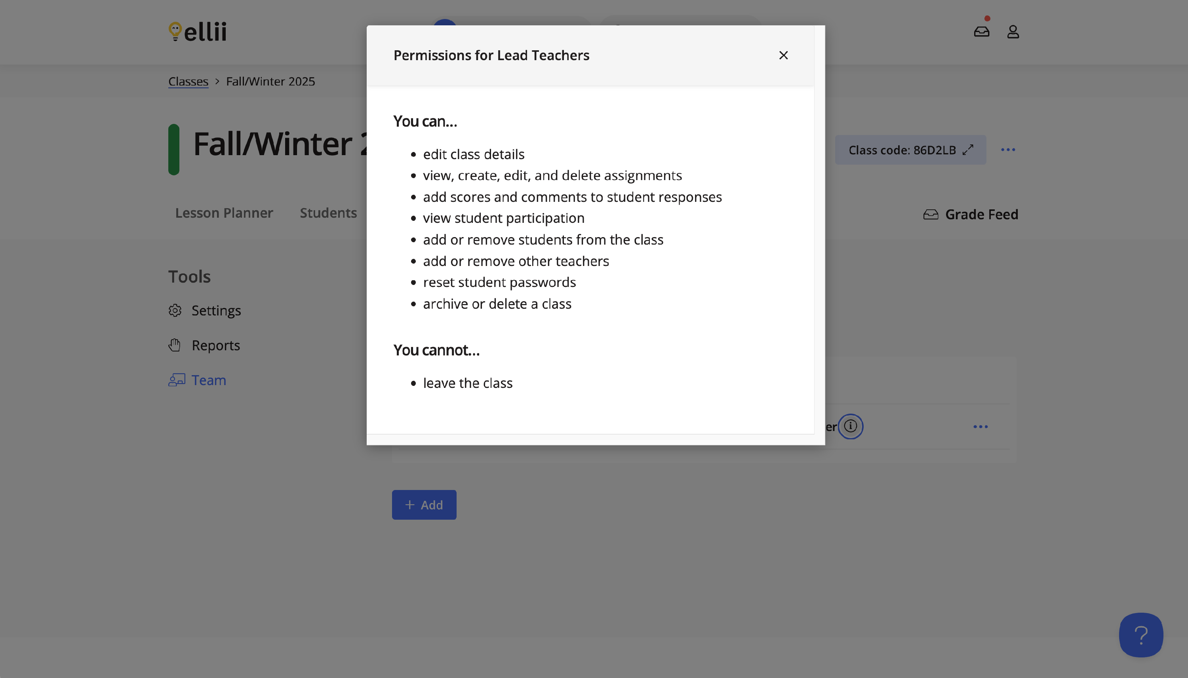Click the ellii lightbulb logo

tap(176, 31)
